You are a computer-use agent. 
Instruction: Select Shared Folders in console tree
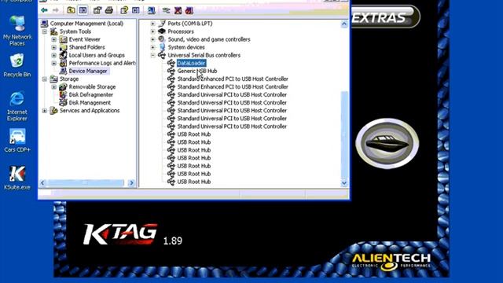[x=86, y=47]
